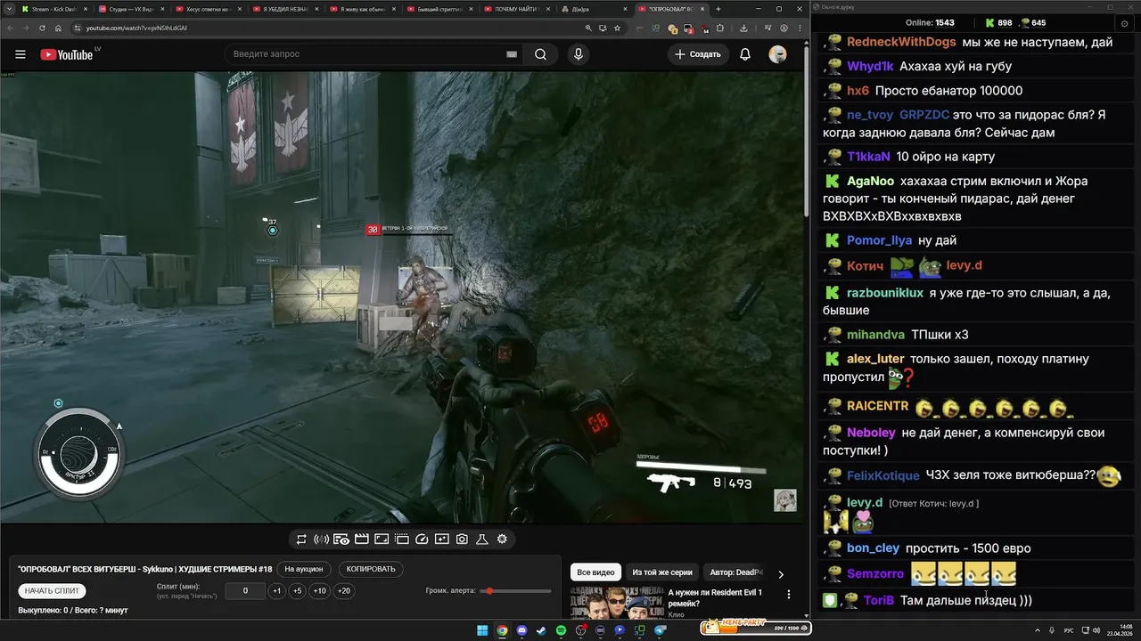Open the YouTube account avatar menu
This screenshot has height=641, width=1141.
(x=777, y=54)
